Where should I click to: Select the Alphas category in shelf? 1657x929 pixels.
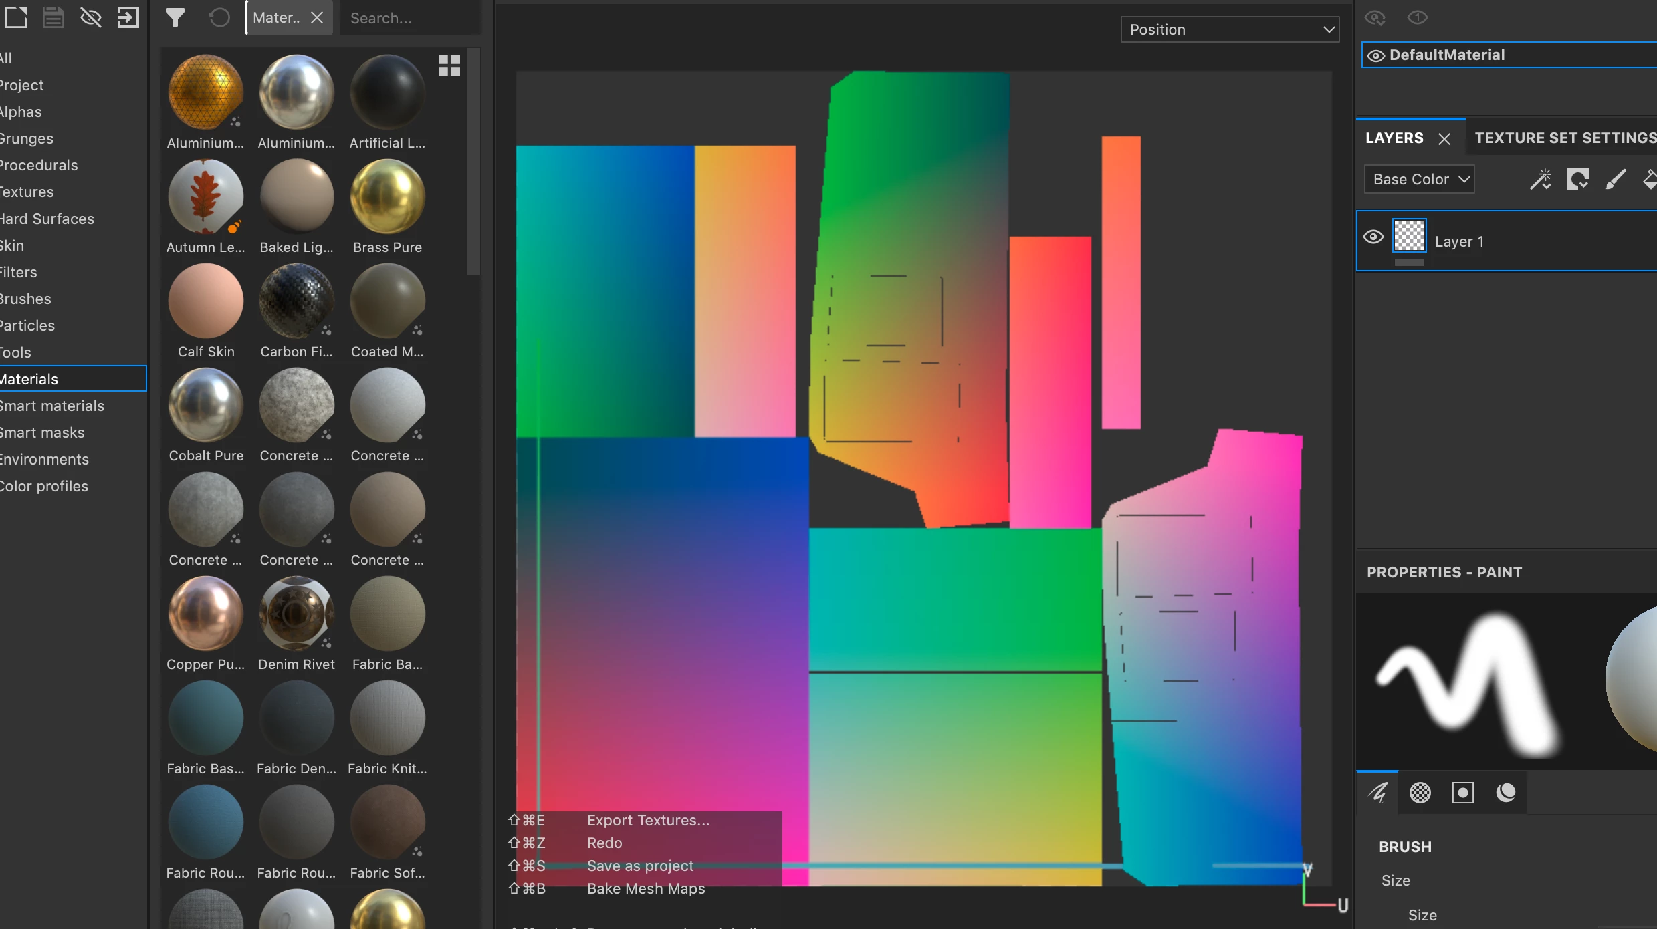[x=21, y=112]
